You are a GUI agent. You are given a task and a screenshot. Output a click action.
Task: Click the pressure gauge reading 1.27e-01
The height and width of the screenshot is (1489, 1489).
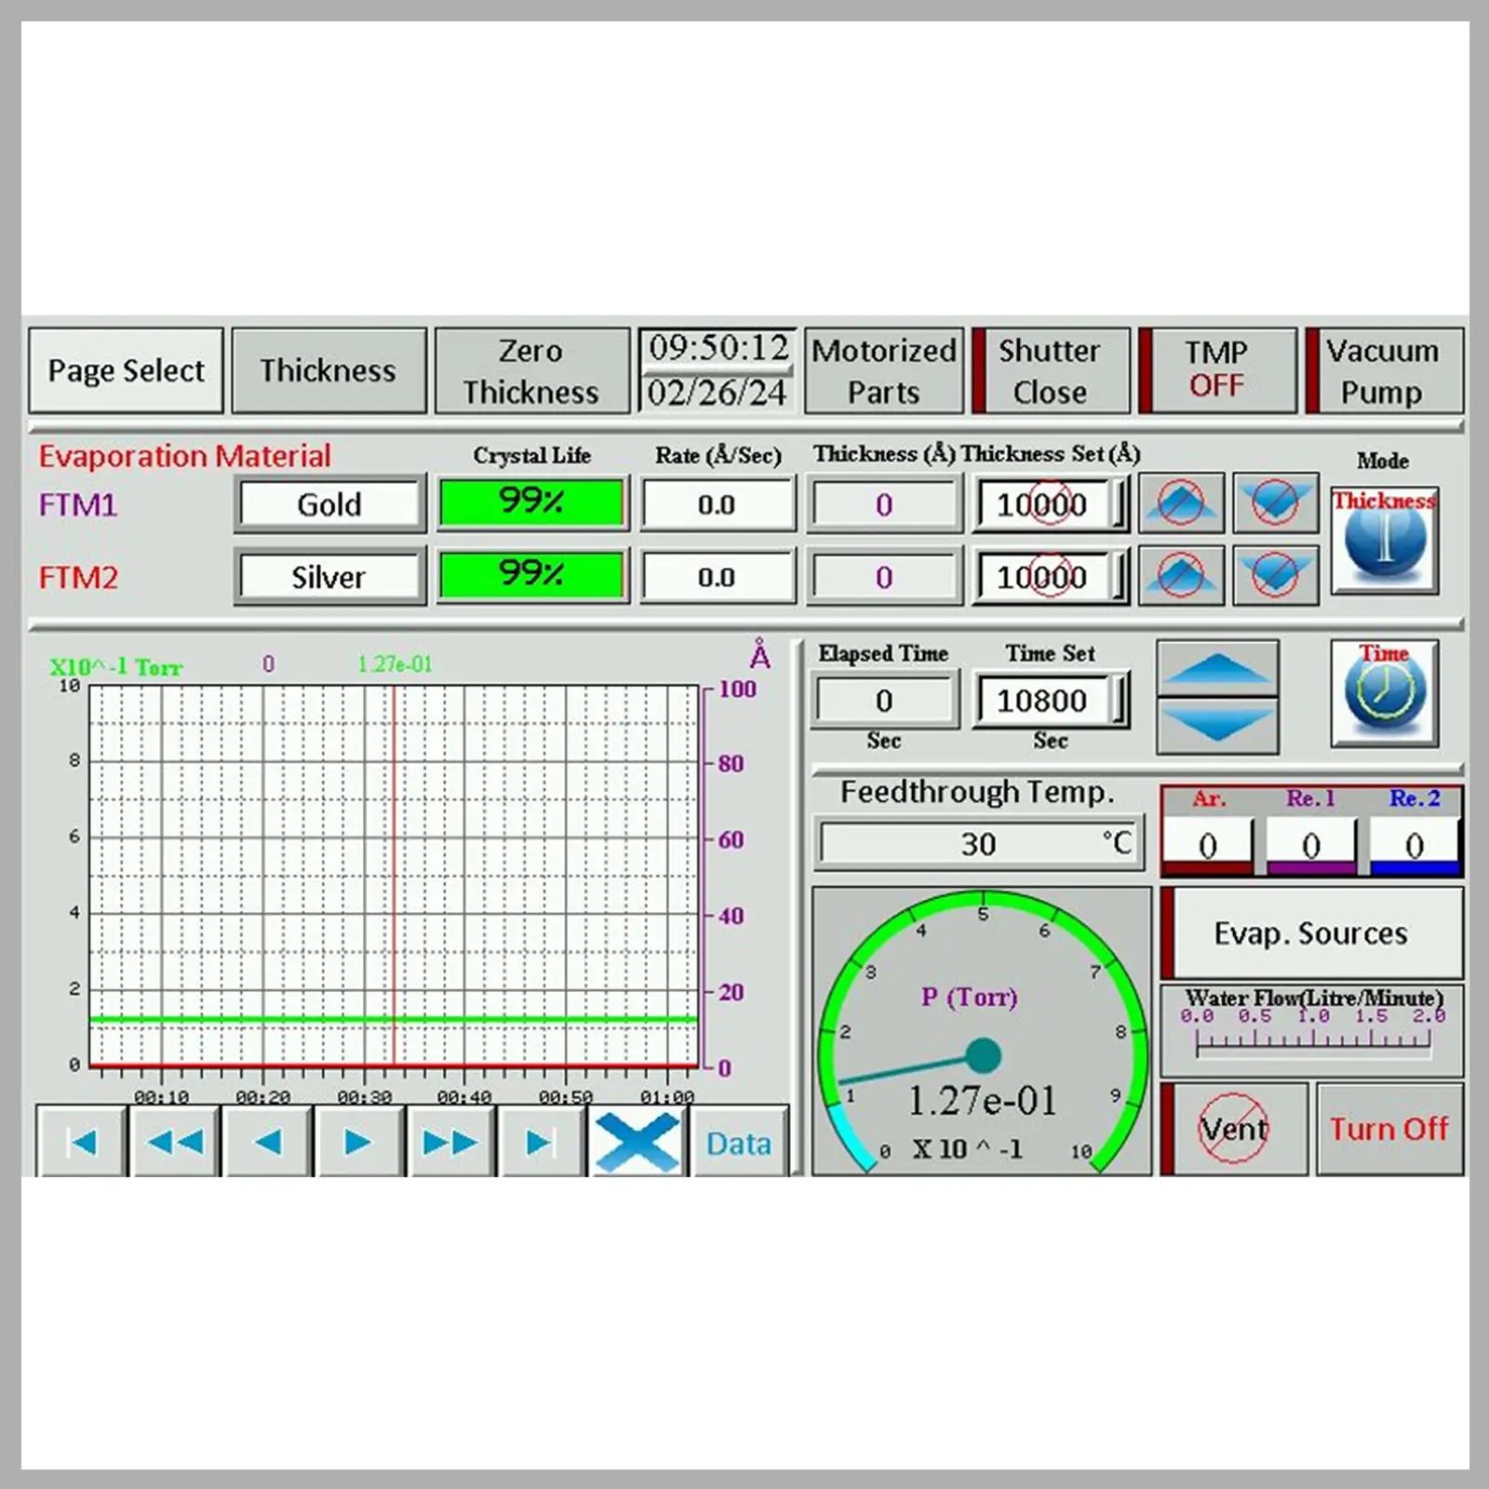tap(982, 1101)
